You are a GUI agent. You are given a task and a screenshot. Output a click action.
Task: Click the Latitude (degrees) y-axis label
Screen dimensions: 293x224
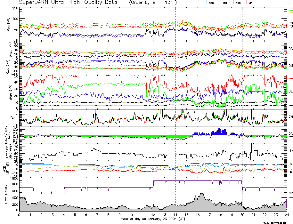pyautogui.click(x=7, y=151)
